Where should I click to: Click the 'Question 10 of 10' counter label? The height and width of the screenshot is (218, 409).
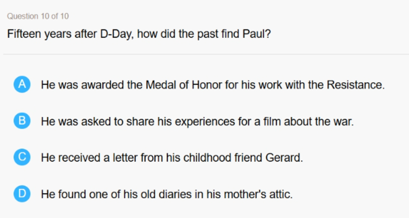click(38, 16)
